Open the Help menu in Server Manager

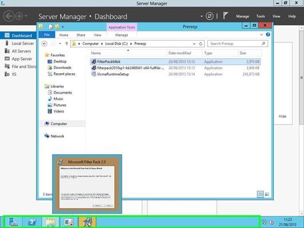[292, 16]
